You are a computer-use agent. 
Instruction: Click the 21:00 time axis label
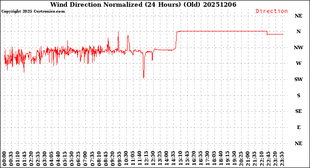248,159
